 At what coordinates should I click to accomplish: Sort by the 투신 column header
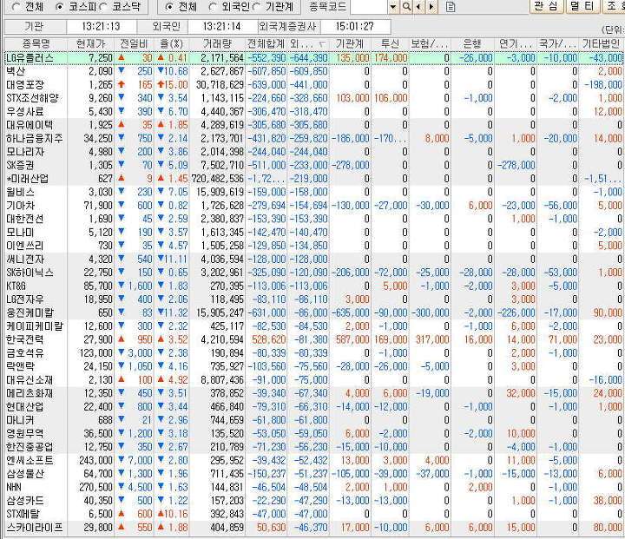[390, 43]
